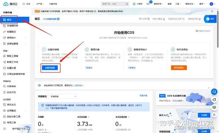The width and height of the screenshot is (219, 133).
Task: Click the 3.73 MB traffic value
Action: 85,124
